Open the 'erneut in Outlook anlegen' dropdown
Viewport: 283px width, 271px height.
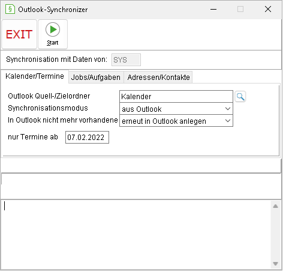176,121
